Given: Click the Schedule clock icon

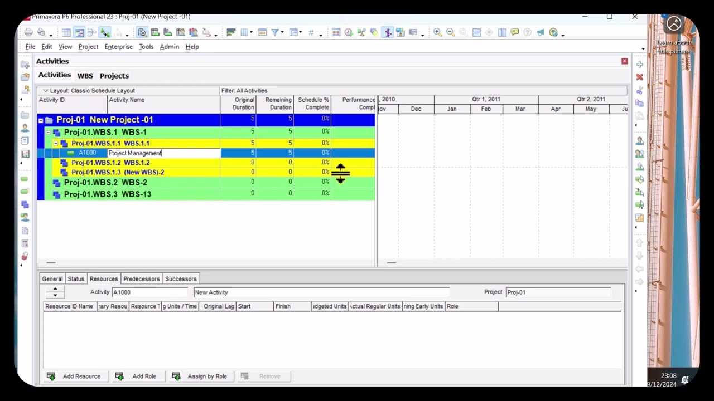Looking at the screenshot, I should click(x=349, y=33).
